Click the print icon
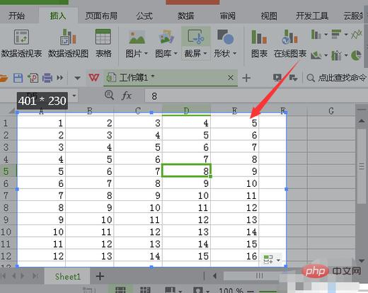Viewport: 368px width, 293px height. click(47, 78)
